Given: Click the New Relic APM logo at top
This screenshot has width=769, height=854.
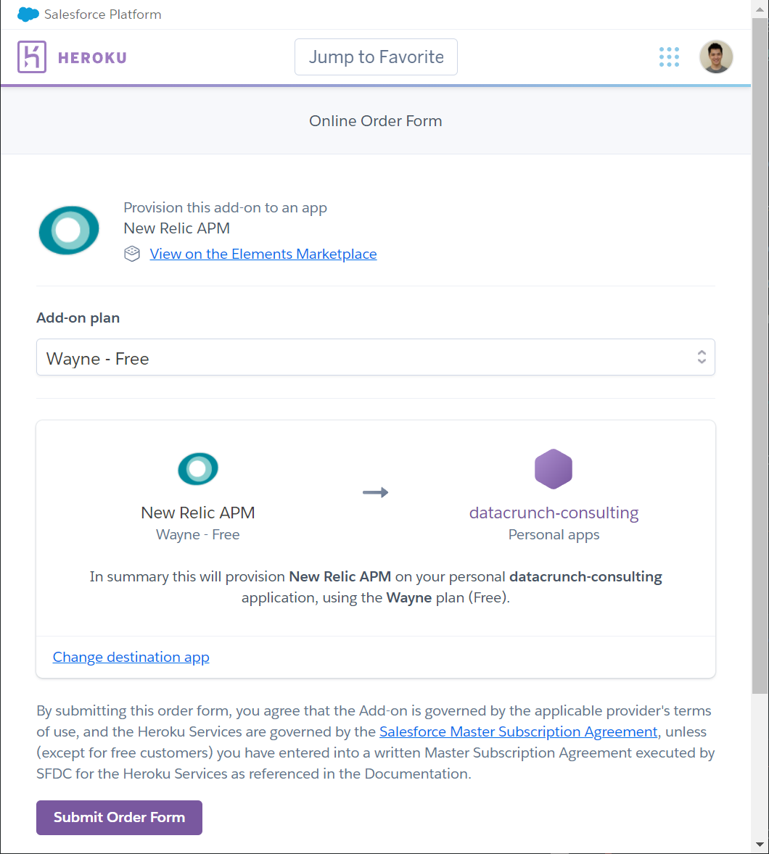Looking at the screenshot, I should point(69,230).
